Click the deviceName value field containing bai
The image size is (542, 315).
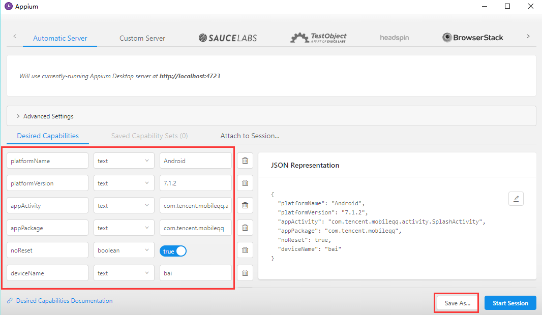coord(195,273)
